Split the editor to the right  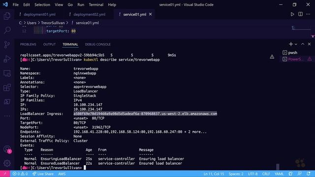click(300, 14)
